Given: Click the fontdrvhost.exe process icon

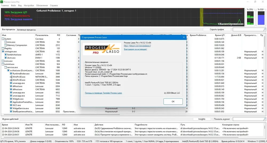Looking at the screenshot, I should (6, 55).
